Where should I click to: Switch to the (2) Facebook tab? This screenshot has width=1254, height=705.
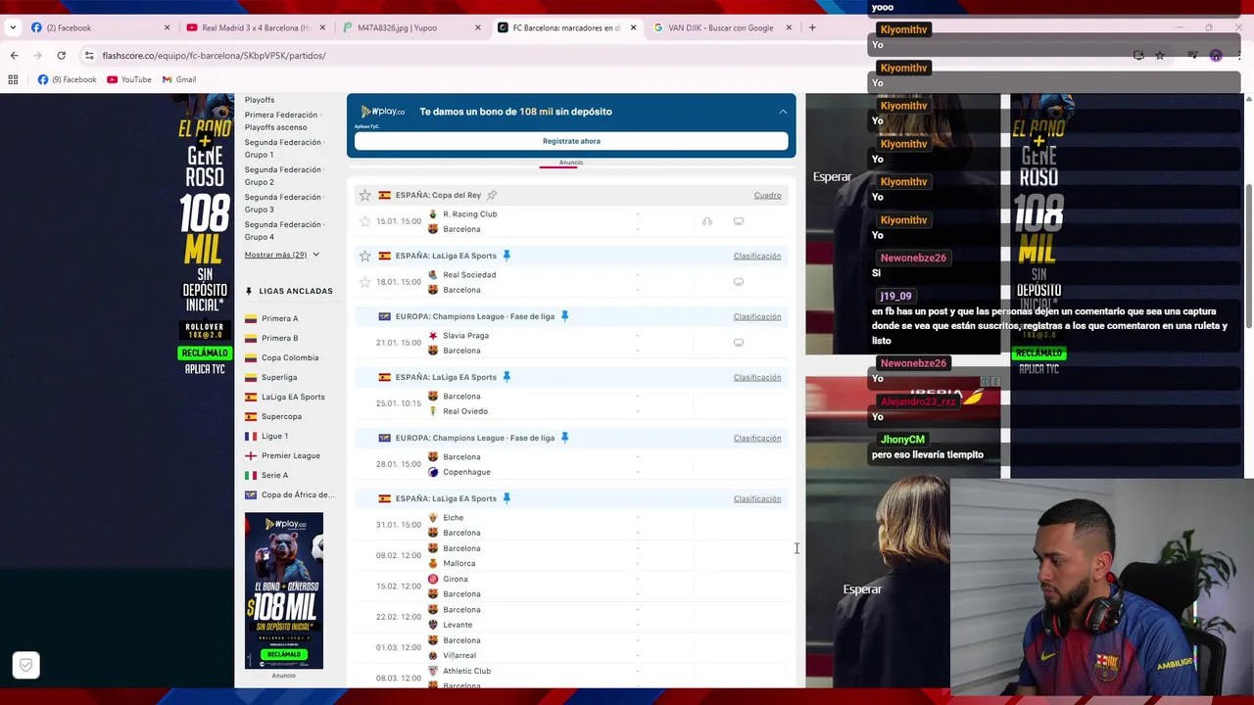coord(98,27)
